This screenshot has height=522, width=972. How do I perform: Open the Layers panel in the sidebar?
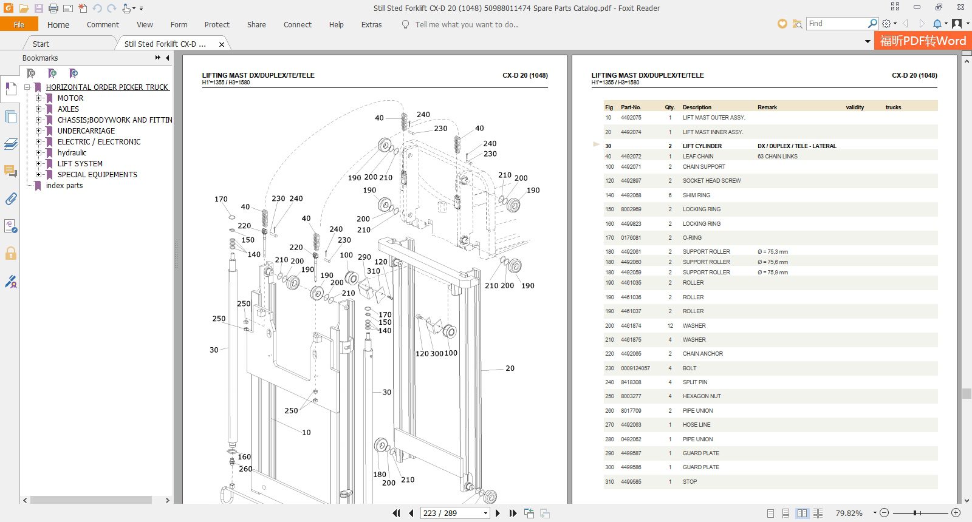[10, 144]
